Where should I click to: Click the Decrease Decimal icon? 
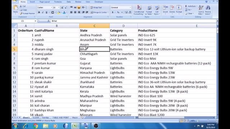tap(130, 13)
